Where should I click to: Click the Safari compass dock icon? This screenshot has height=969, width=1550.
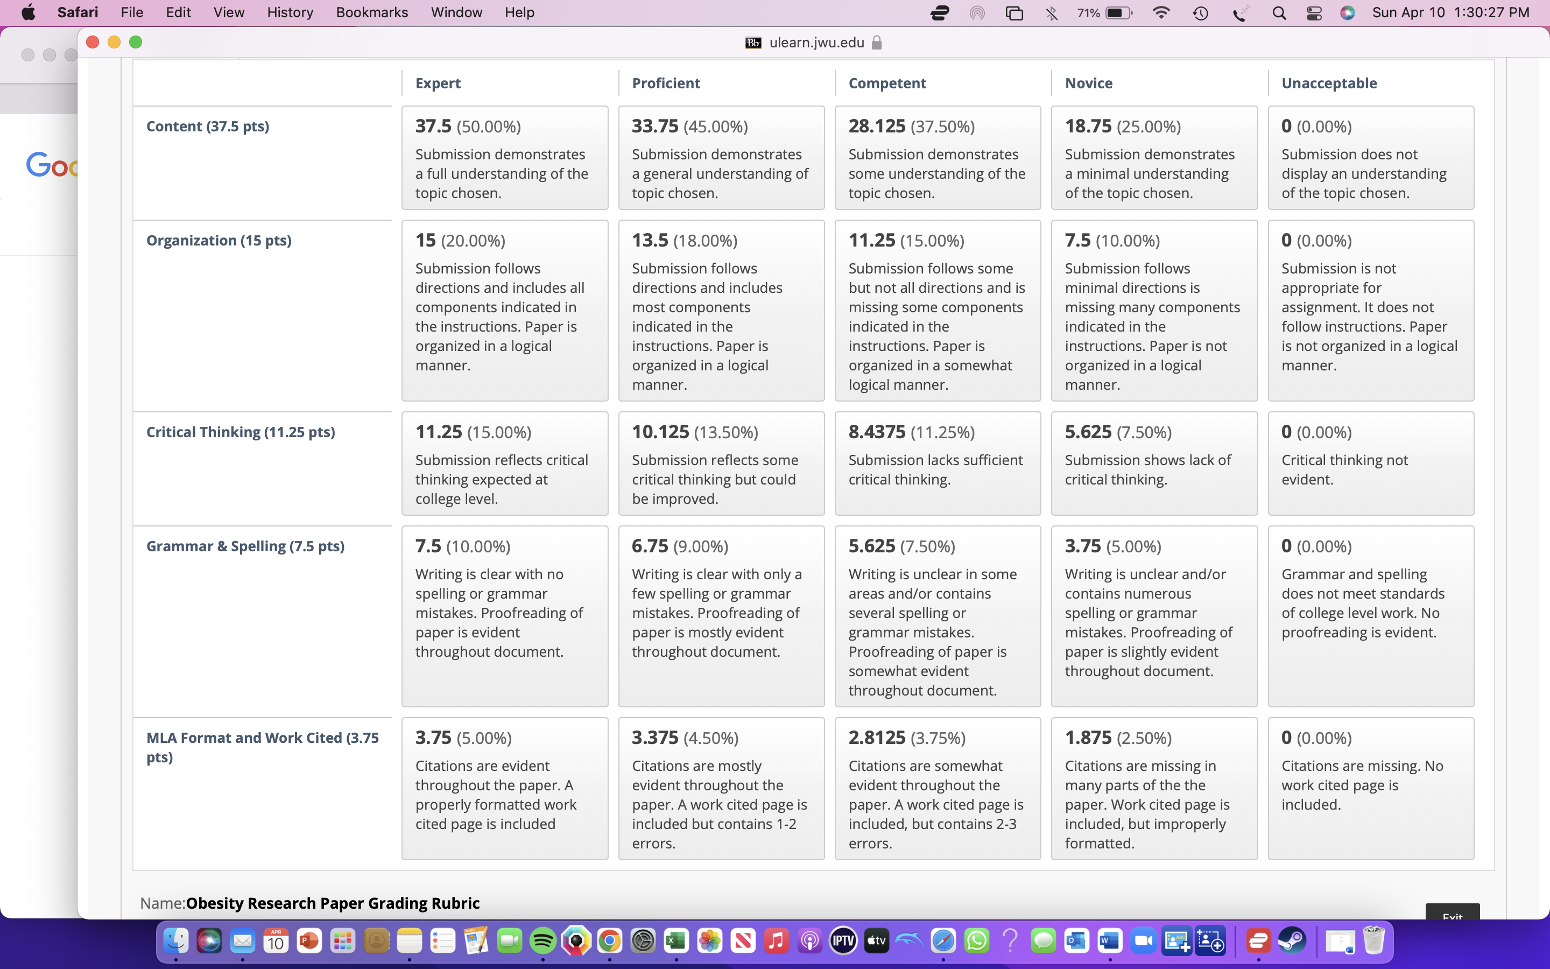pyautogui.click(x=943, y=941)
